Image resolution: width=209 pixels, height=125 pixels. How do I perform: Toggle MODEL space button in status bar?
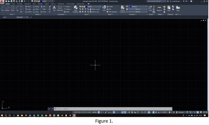pyautogui.click(x=94, y=112)
